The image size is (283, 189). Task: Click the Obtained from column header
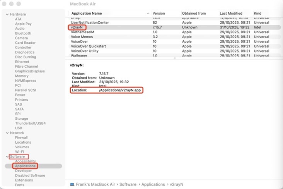[194, 13]
